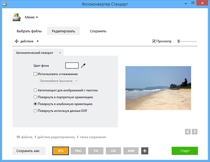The image size is (210, 162).
Task: Open the Цвет фона color swatch
Action: coord(72,65)
